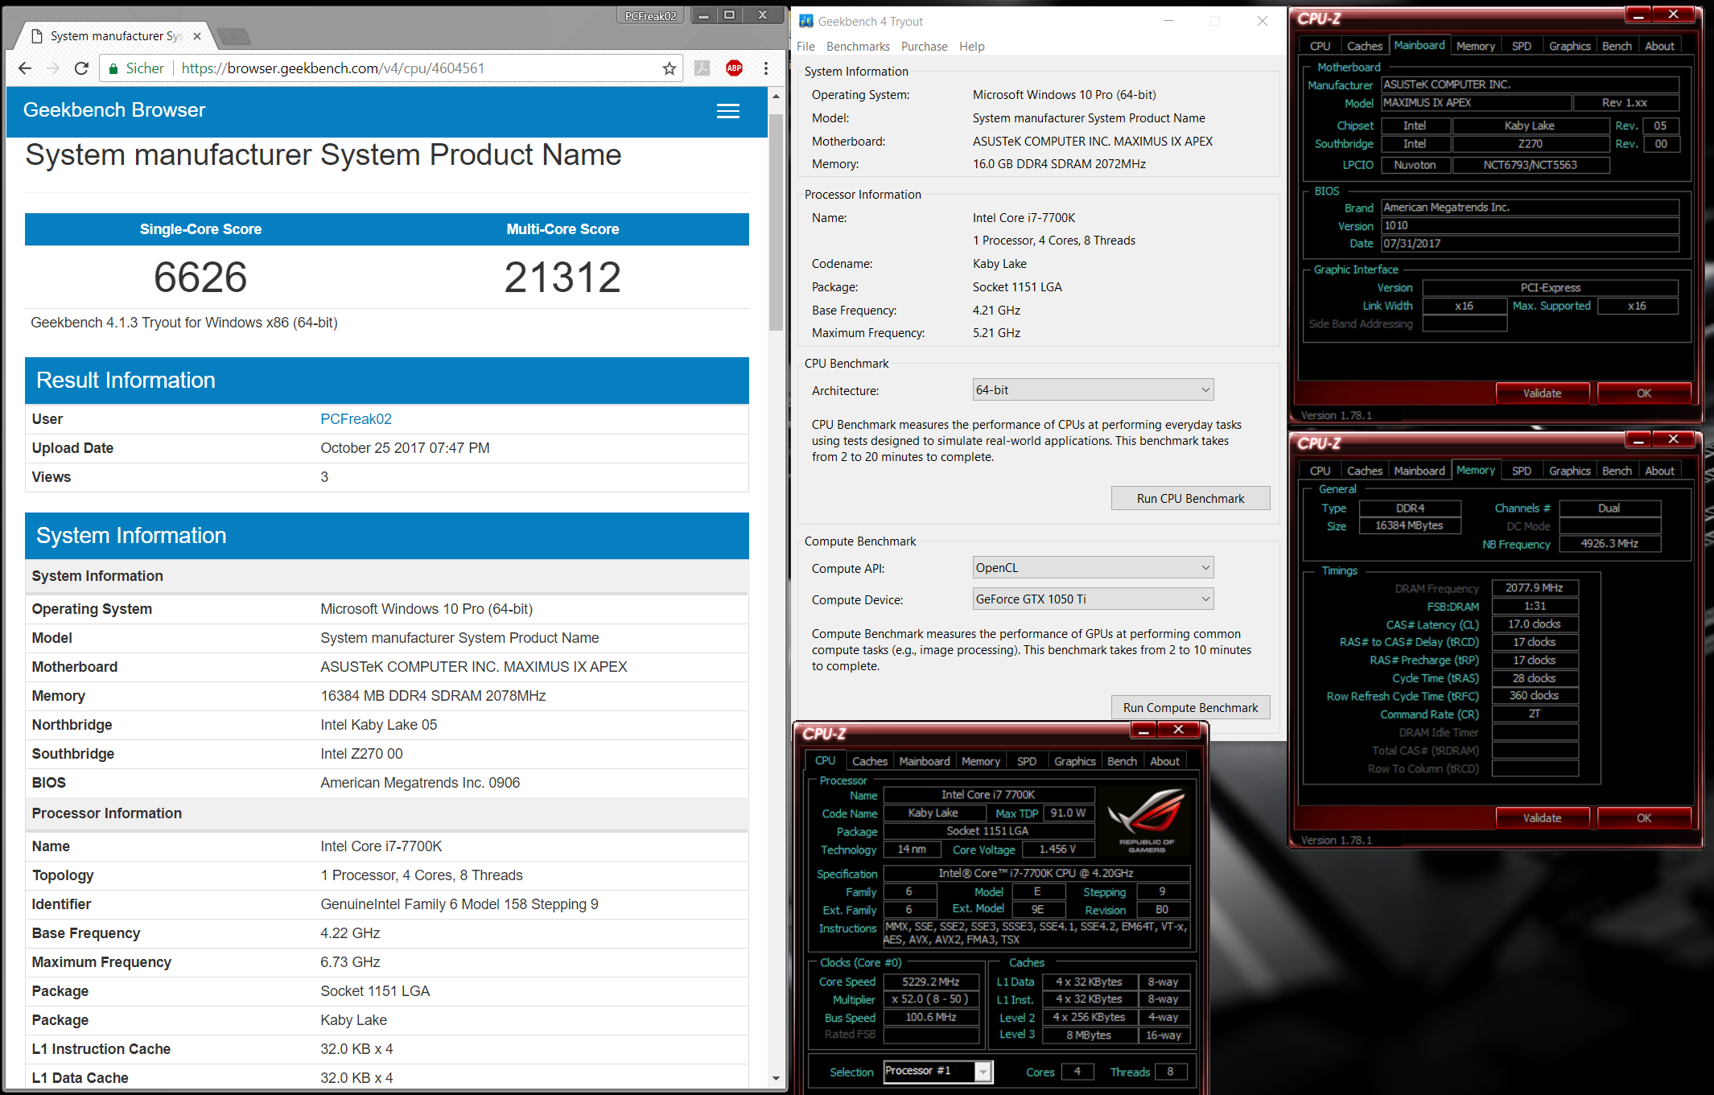Open the Adblock Plus extension icon

[x=734, y=68]
